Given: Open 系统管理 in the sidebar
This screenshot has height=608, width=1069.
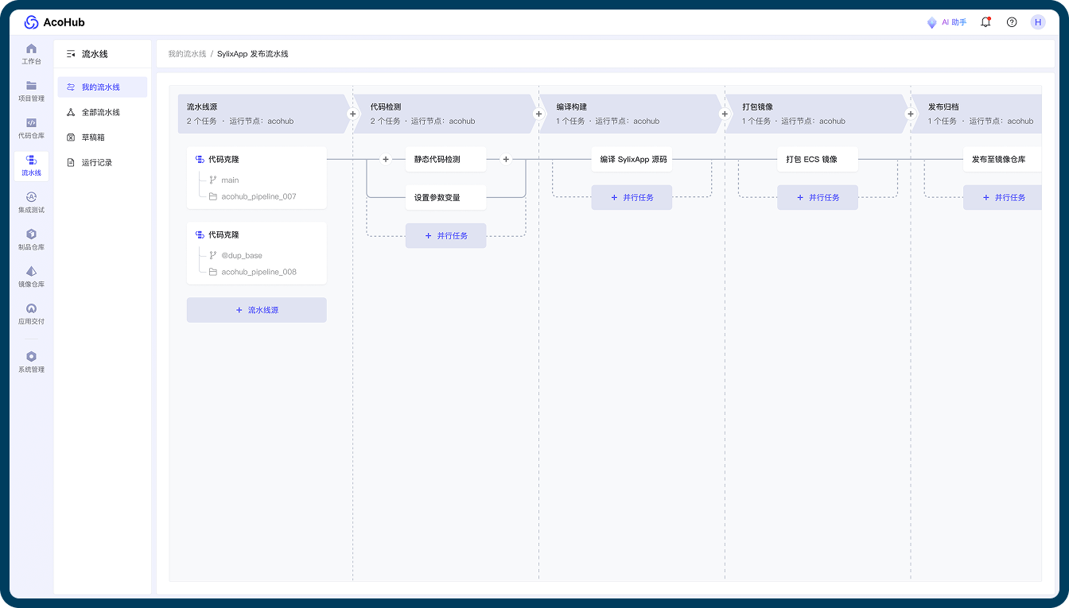Looking at the screenshot, I should (x=31, y=362).
